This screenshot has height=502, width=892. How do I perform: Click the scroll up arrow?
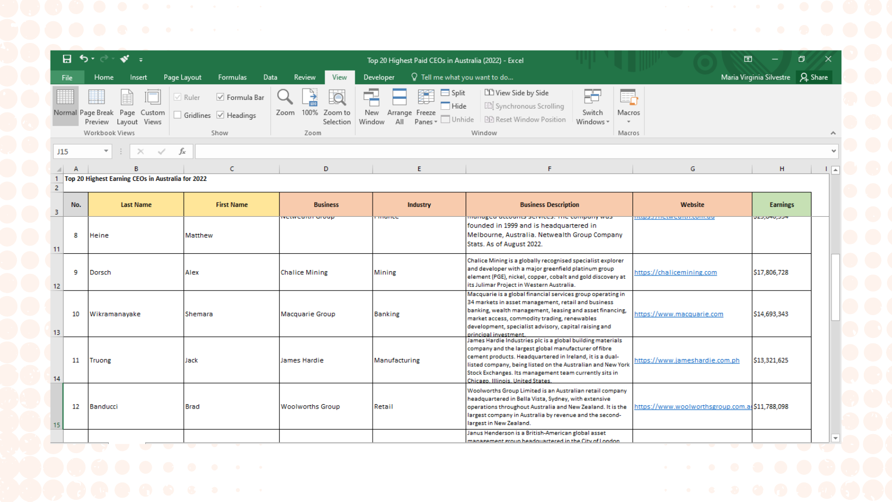[835, 170]
